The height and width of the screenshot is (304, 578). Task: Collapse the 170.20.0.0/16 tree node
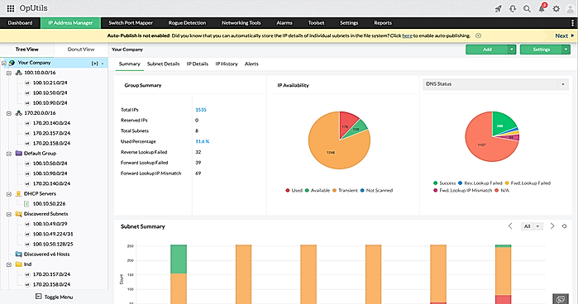[x=9, y=113]
